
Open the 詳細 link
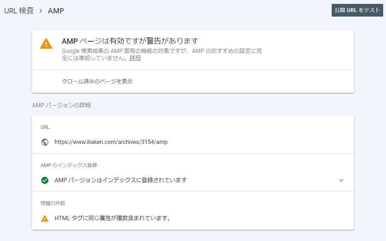(x=135, y=58)
